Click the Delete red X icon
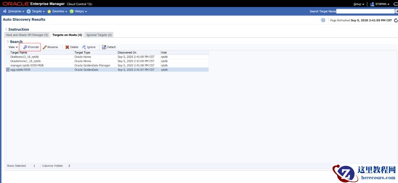398x183 pixels. click(x=67, y=47)
